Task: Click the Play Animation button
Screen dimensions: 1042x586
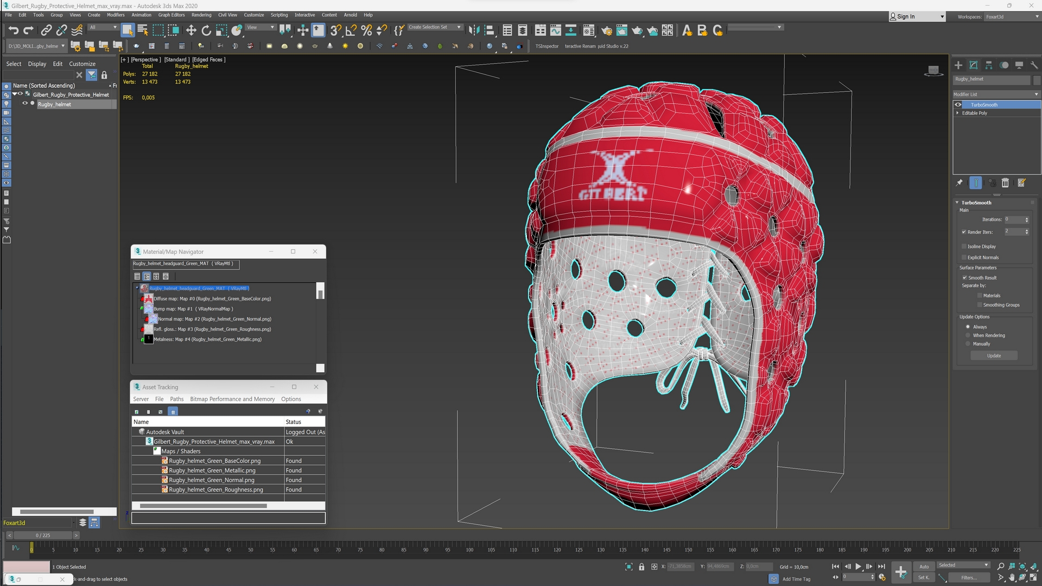Action: [x=859, y=566]
